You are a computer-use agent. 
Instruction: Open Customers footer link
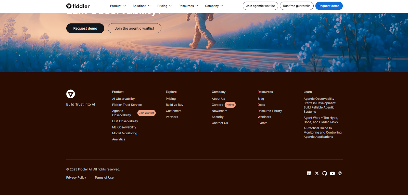(173, 111)
